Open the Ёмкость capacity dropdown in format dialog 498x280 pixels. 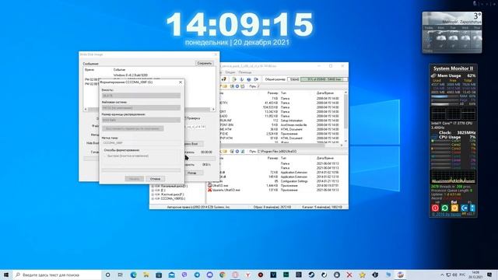coord(141,95)
